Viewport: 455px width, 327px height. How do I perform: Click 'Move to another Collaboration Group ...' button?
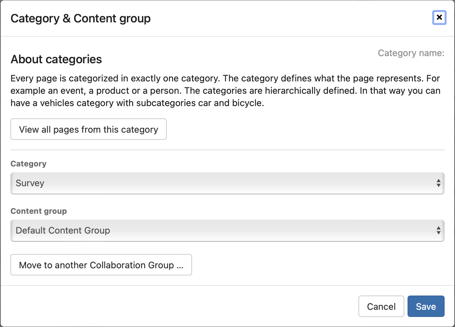[x=101, y=265]
